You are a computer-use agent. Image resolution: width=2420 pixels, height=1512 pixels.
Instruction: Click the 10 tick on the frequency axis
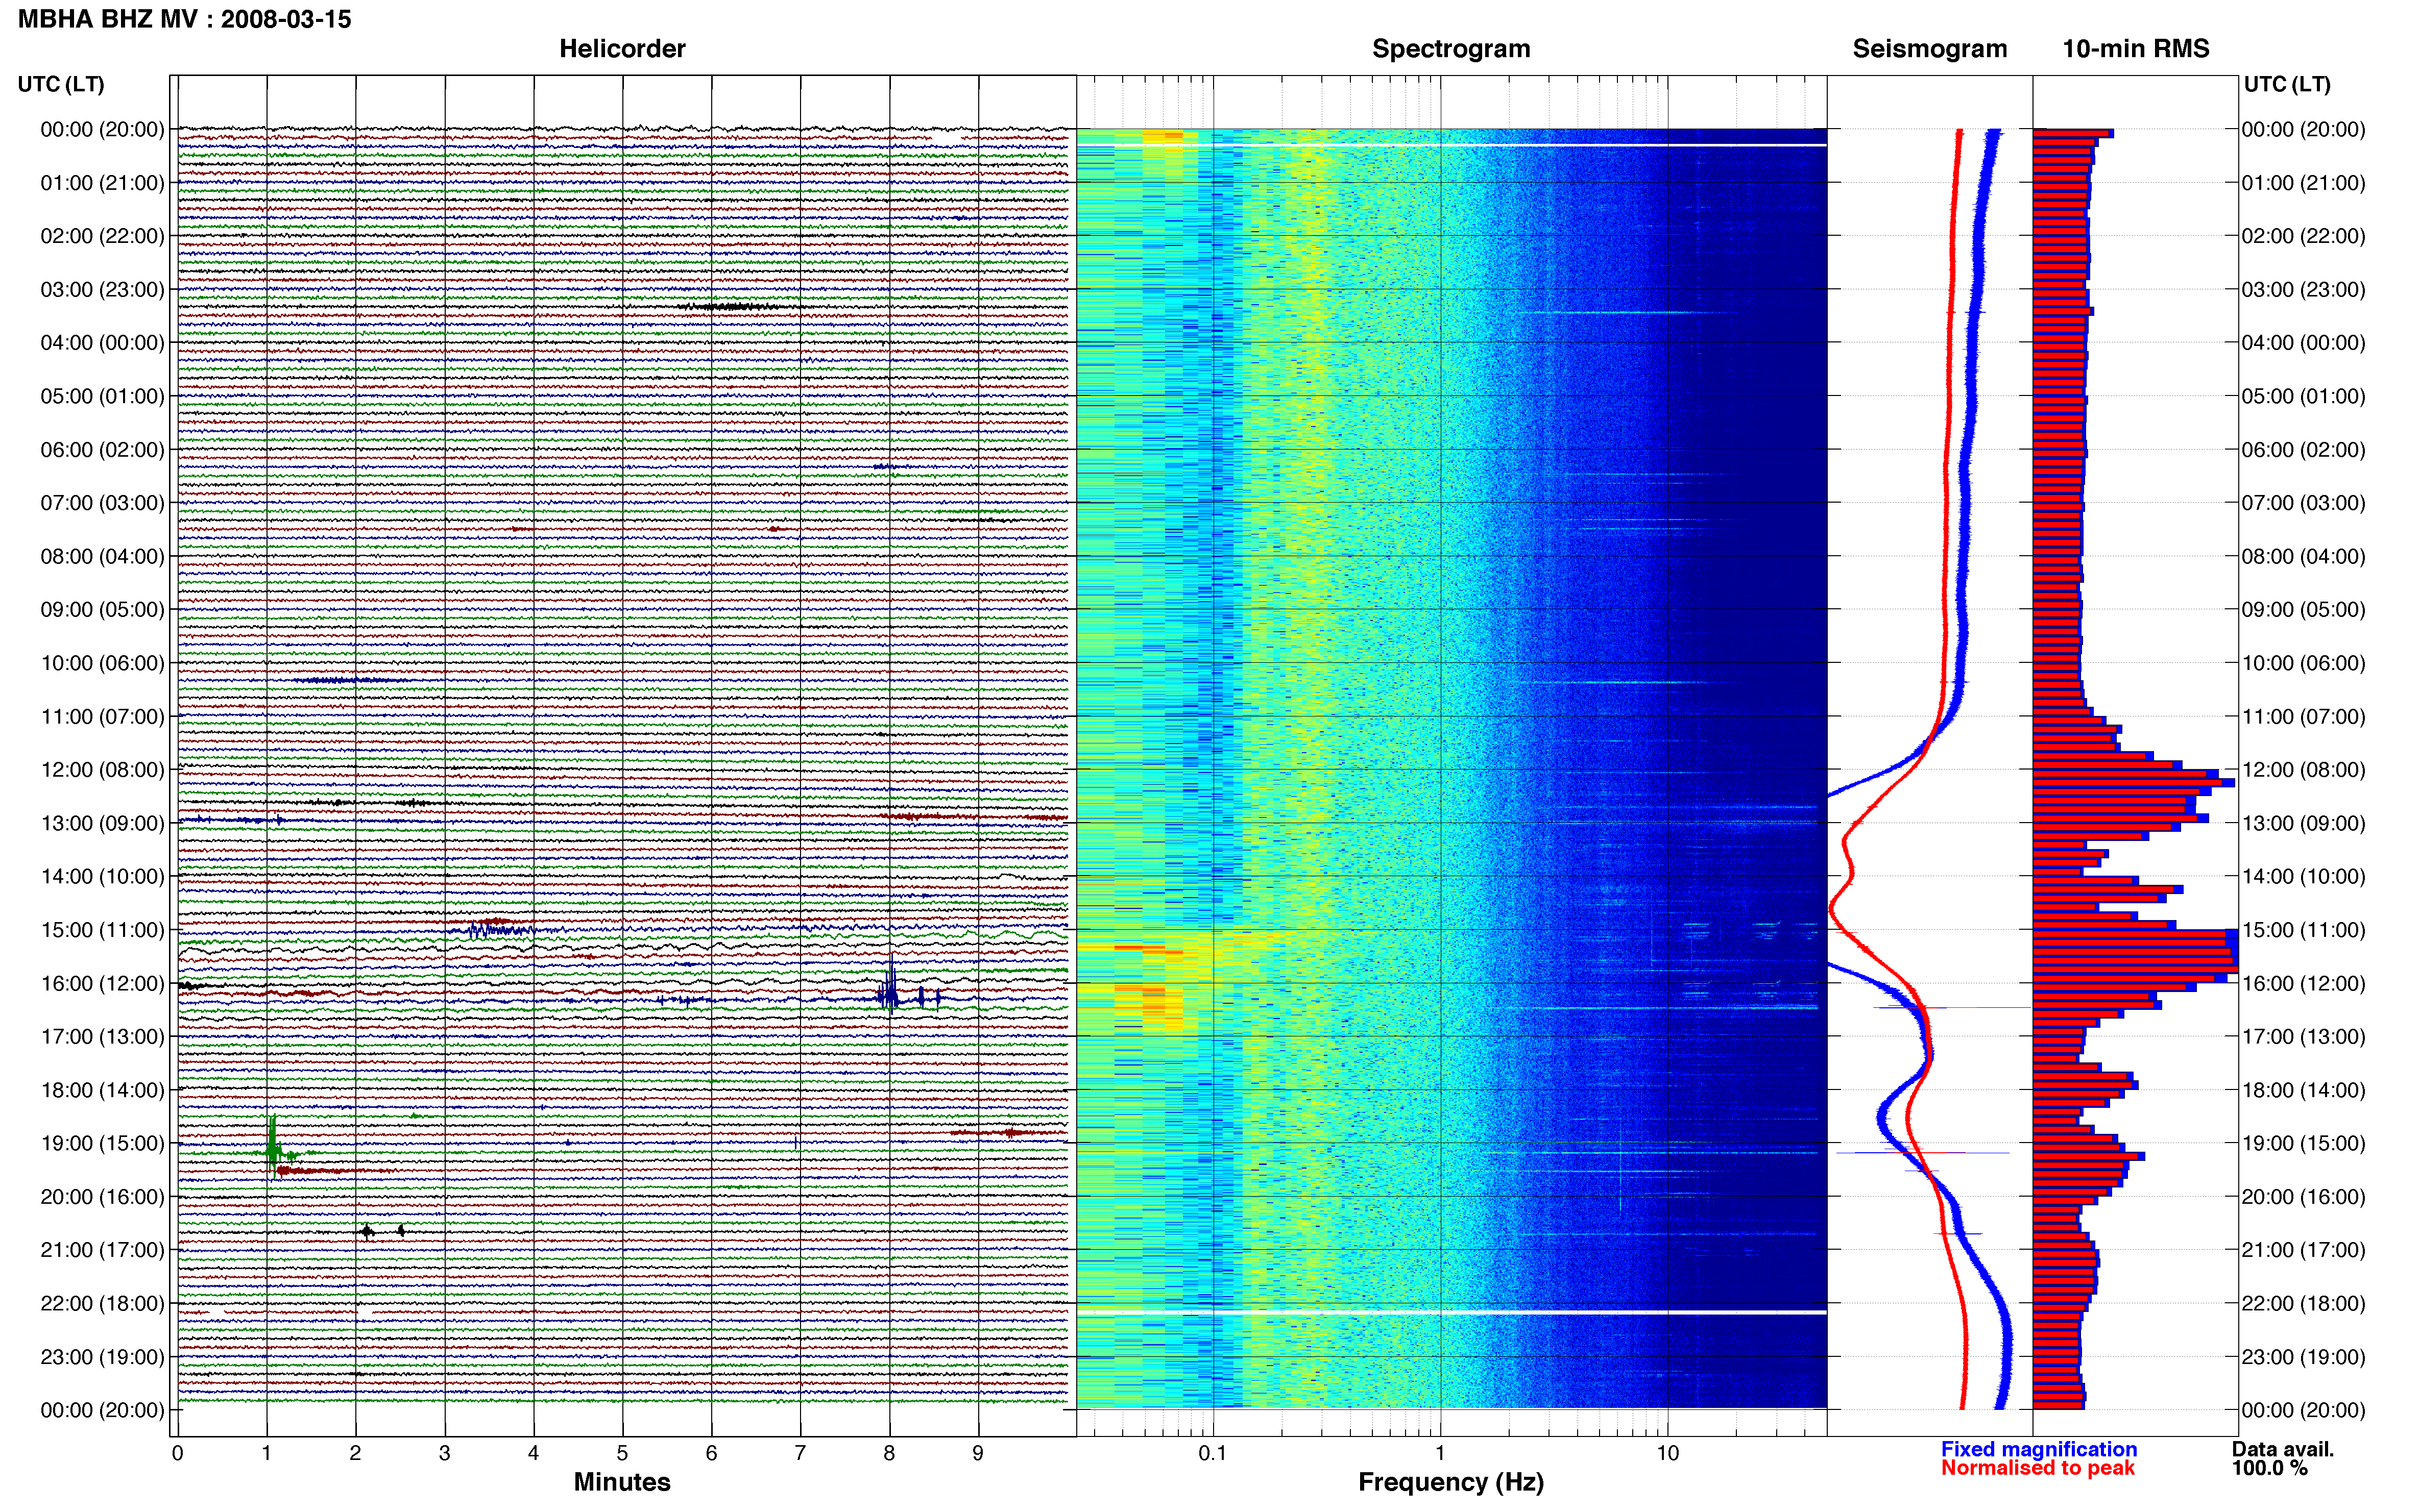1667,1453
